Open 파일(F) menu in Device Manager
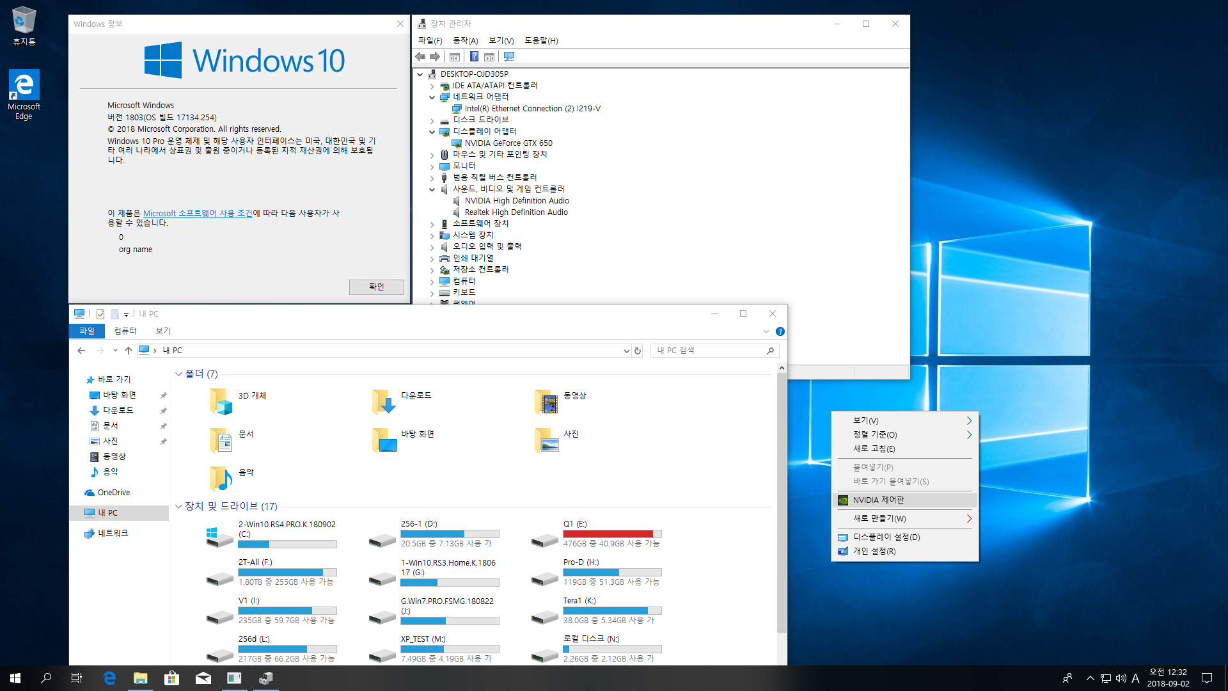Screen dimensions: 1228x691 (430, 40)
